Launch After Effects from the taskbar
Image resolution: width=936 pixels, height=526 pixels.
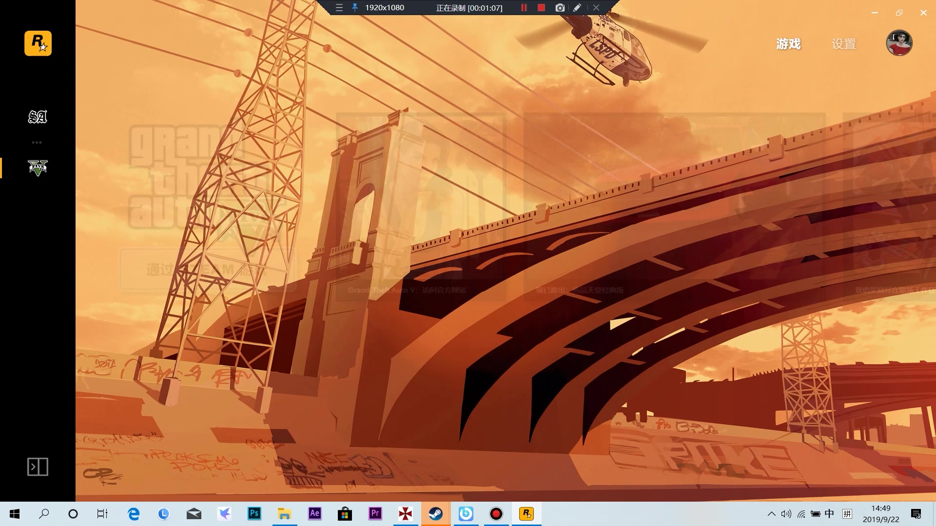pyautogui.click(x=315, y=514)
